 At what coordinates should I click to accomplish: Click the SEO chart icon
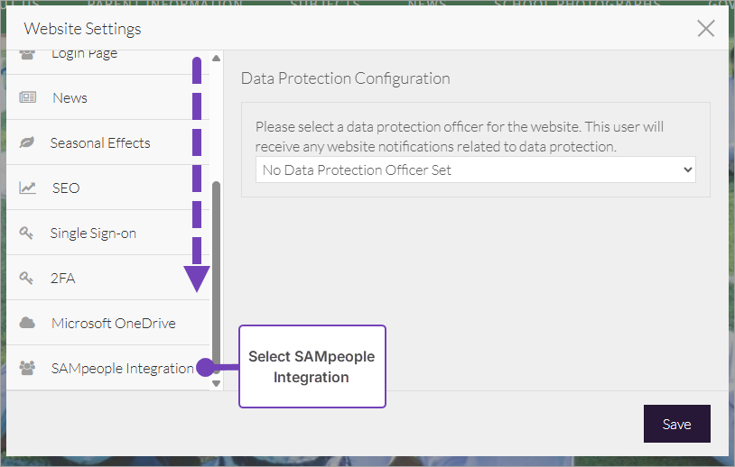(27, 188)
